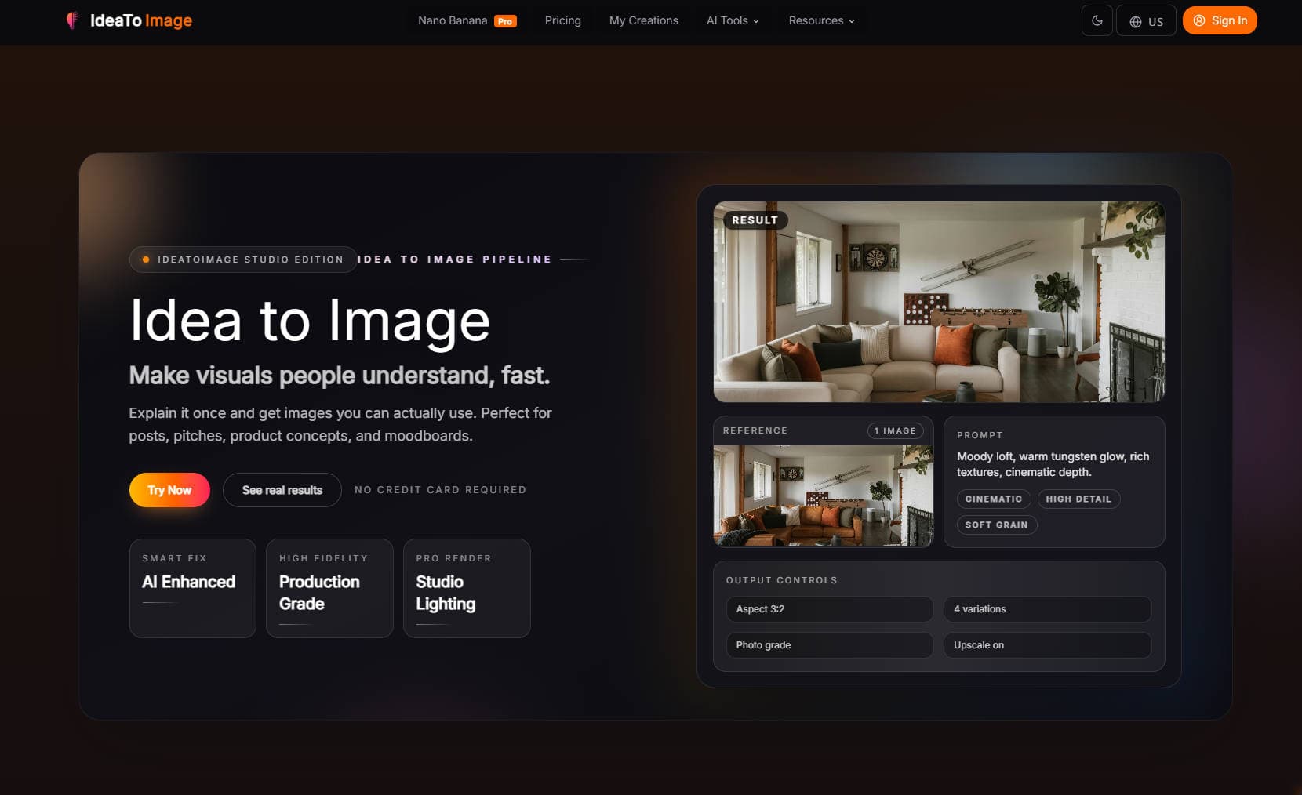Image resolution: width=1302 pixels, height=795 pixels.
Task: Click the Try Now button
Action: tap(169, 489)
